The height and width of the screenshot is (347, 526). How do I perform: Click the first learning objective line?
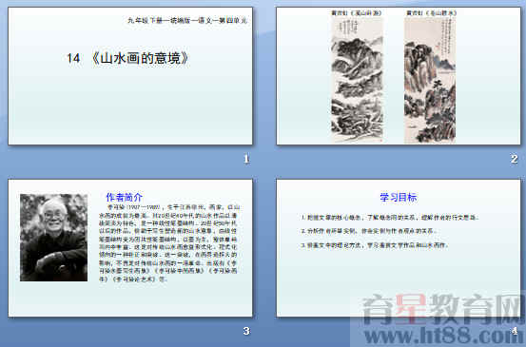pos(389,218)
